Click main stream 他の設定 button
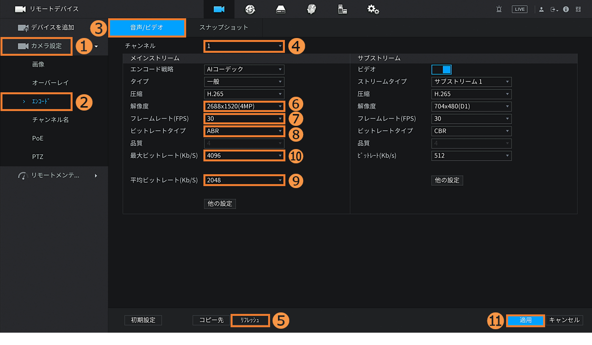The width and height of the screenshot is (592, 345). point(220,204)
